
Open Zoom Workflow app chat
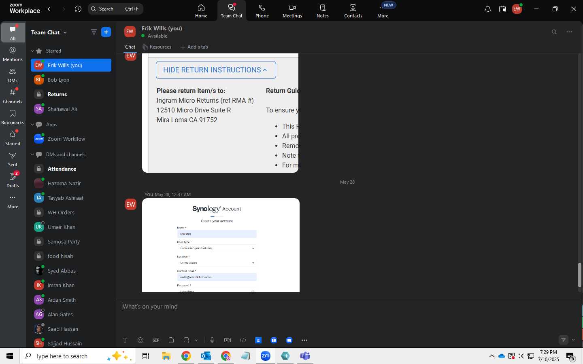(x=71, y=139)
